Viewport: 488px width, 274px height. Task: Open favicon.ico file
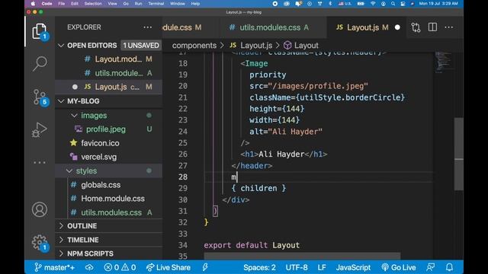click(x=108, y=143)
